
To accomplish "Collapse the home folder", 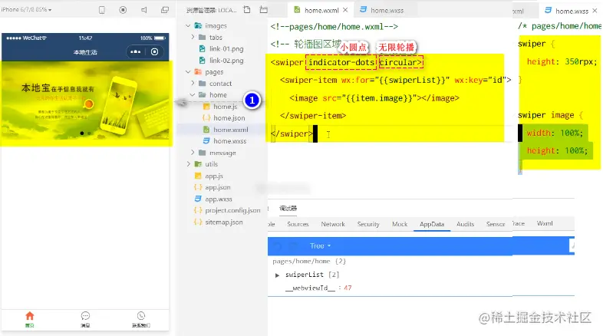I will pyautogui.click(x=193, y=95).
